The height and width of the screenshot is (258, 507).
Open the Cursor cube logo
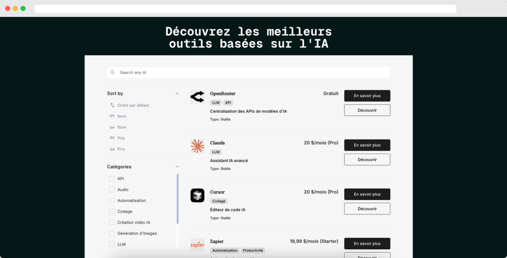pyautogui.click(x=197, y=195)
